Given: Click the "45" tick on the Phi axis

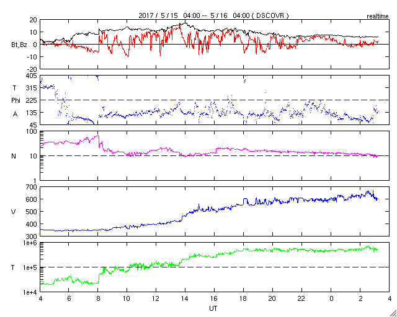Looking at the screenshot, I should [x=33, y=125].
